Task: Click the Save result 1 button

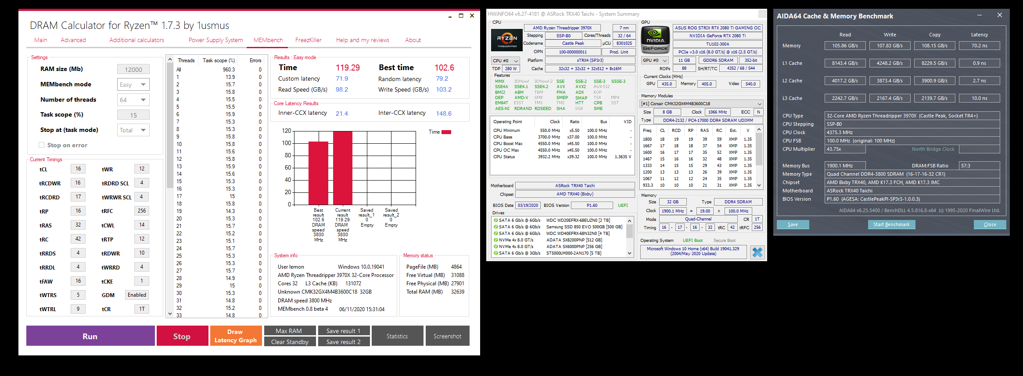Action: point(345,331)
